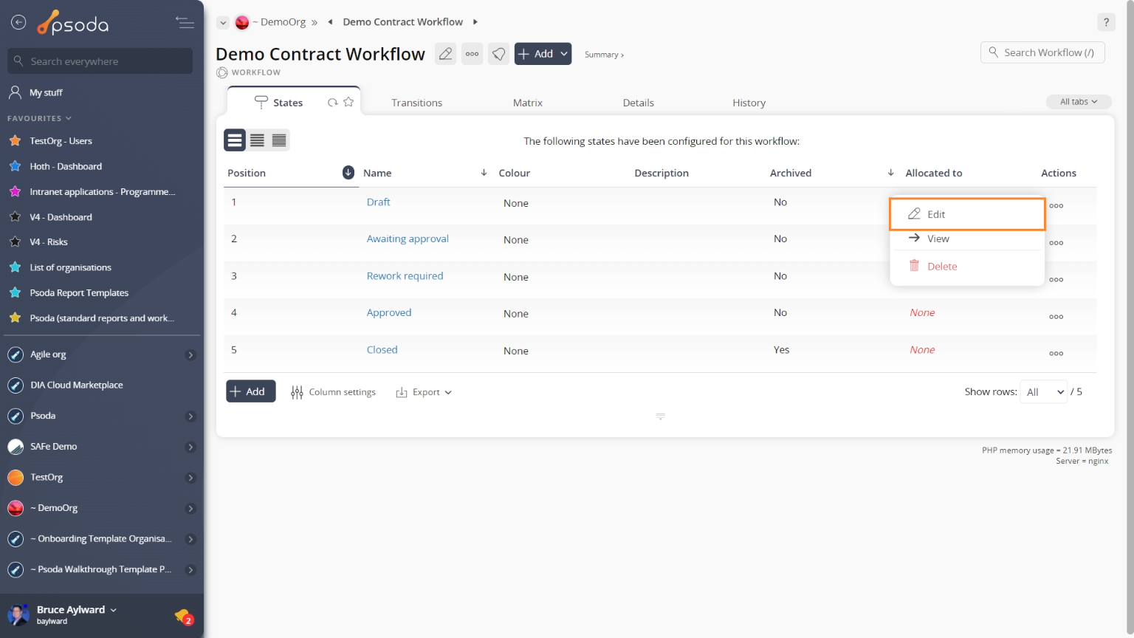Open the V4 - Risks favourite

(x=49, y=242)
